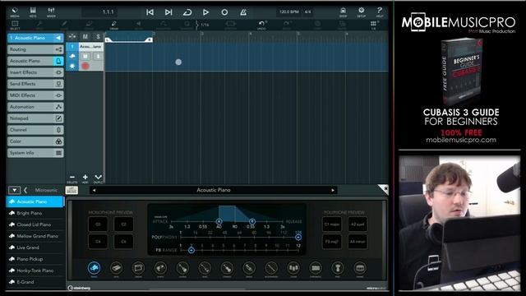Expand the MIDI Effects section
This screenshot has width=526, height=296.
click(x=35, y=95)
